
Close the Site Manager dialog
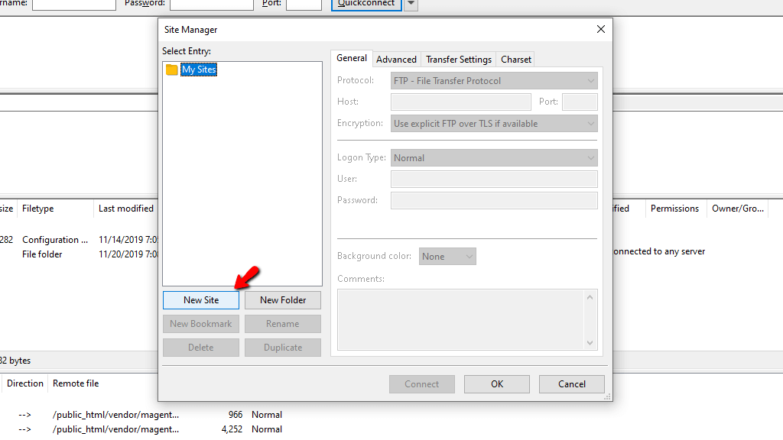[601, 30]
